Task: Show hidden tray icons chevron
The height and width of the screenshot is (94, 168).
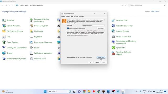Action: [137, 91]
